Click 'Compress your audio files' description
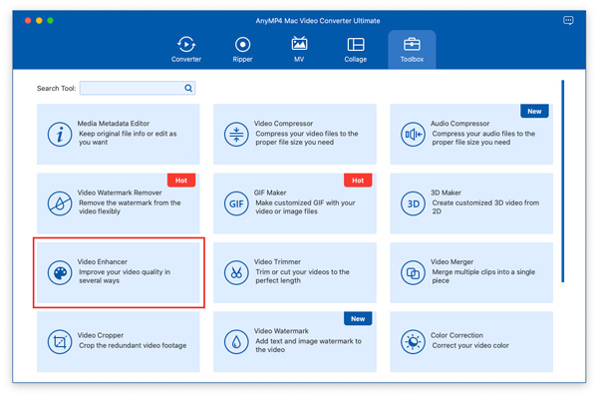The width and height of the screenshot is (598, 397). [483, 138]
